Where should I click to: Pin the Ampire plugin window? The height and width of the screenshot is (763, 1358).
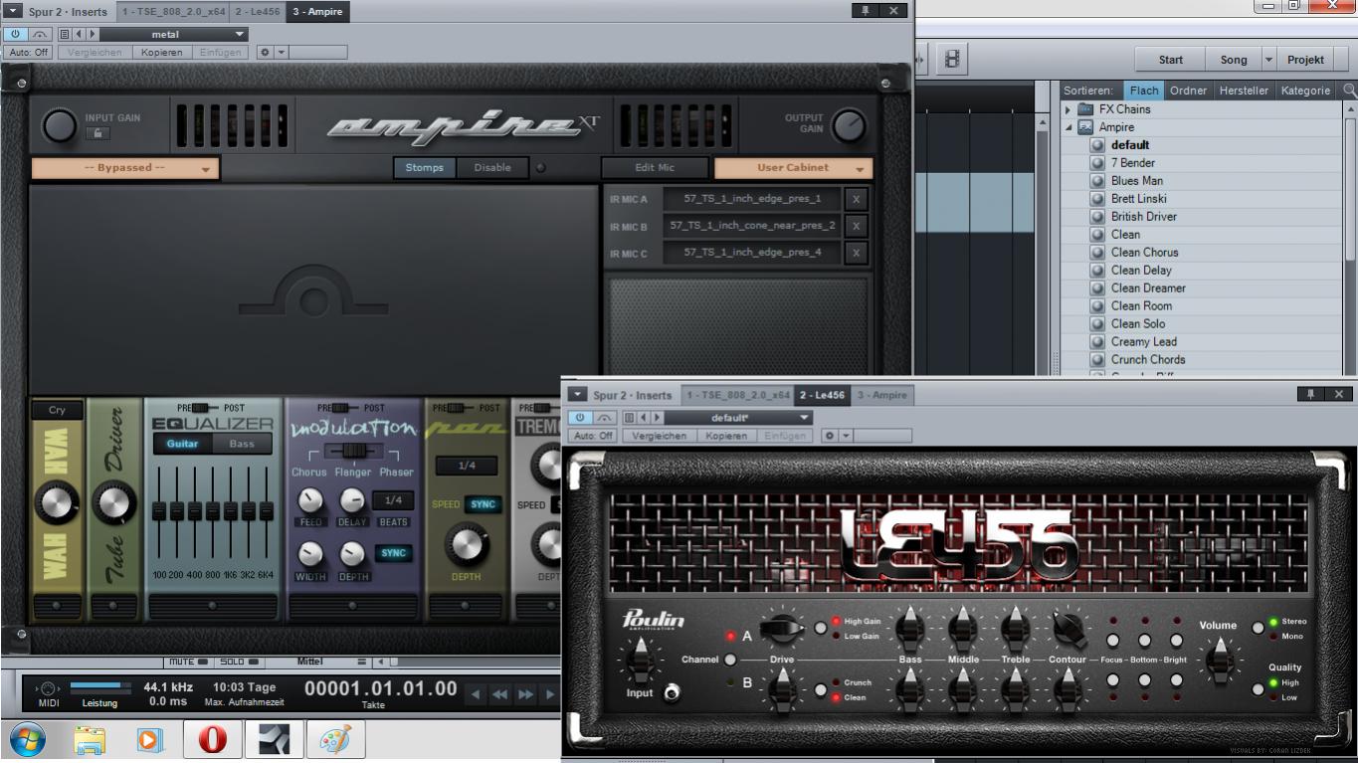(x=866, y=10)
